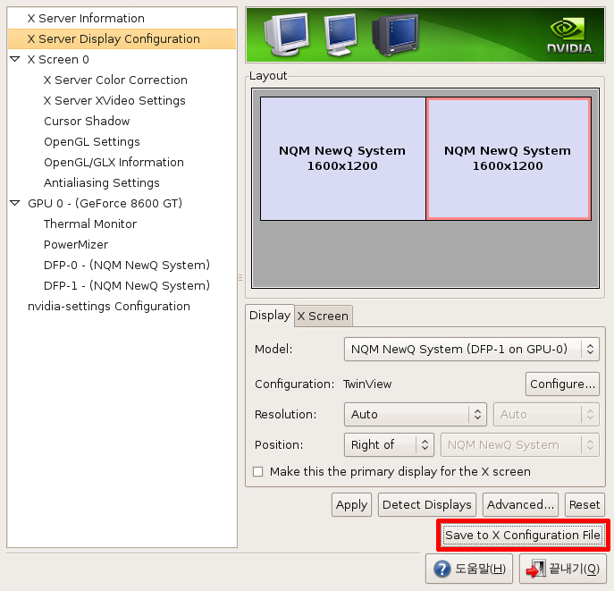Image resolution: width=614 pixels, height=591 pixels.
Task: Click the Reset button
Action: pos(585,505)
